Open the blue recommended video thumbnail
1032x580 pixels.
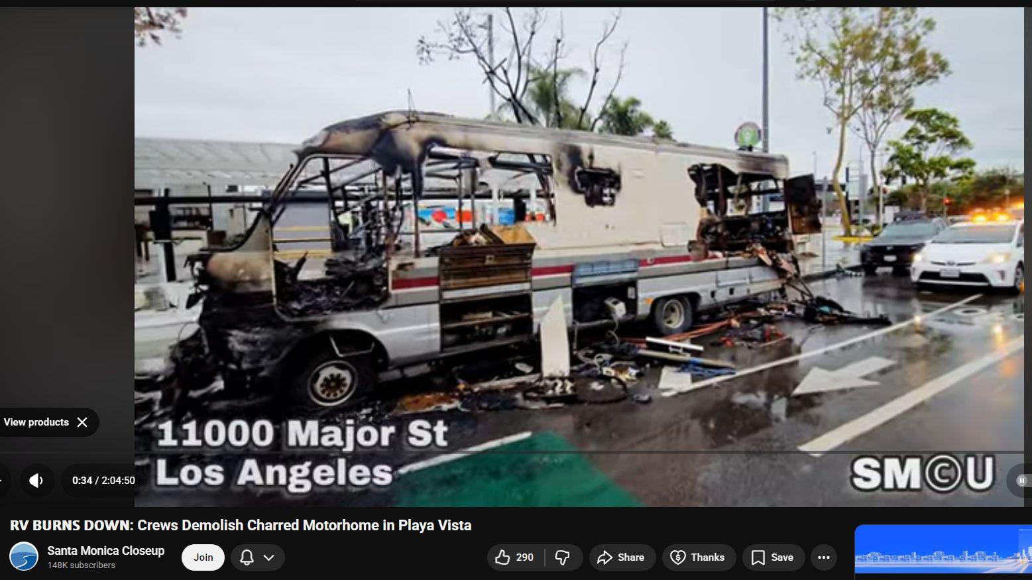click(943, 551)
